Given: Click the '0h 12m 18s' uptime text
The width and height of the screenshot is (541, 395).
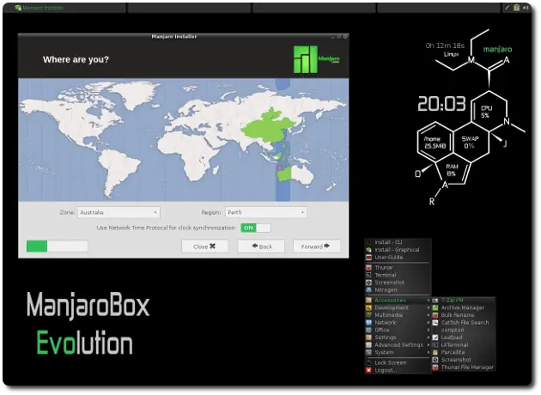Looking at the screenshot, I should coord(445,46).
